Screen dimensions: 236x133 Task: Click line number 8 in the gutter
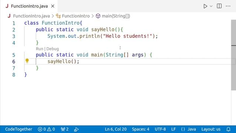click(14, 75)
